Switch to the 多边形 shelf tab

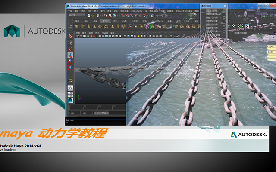click(105, 21)
